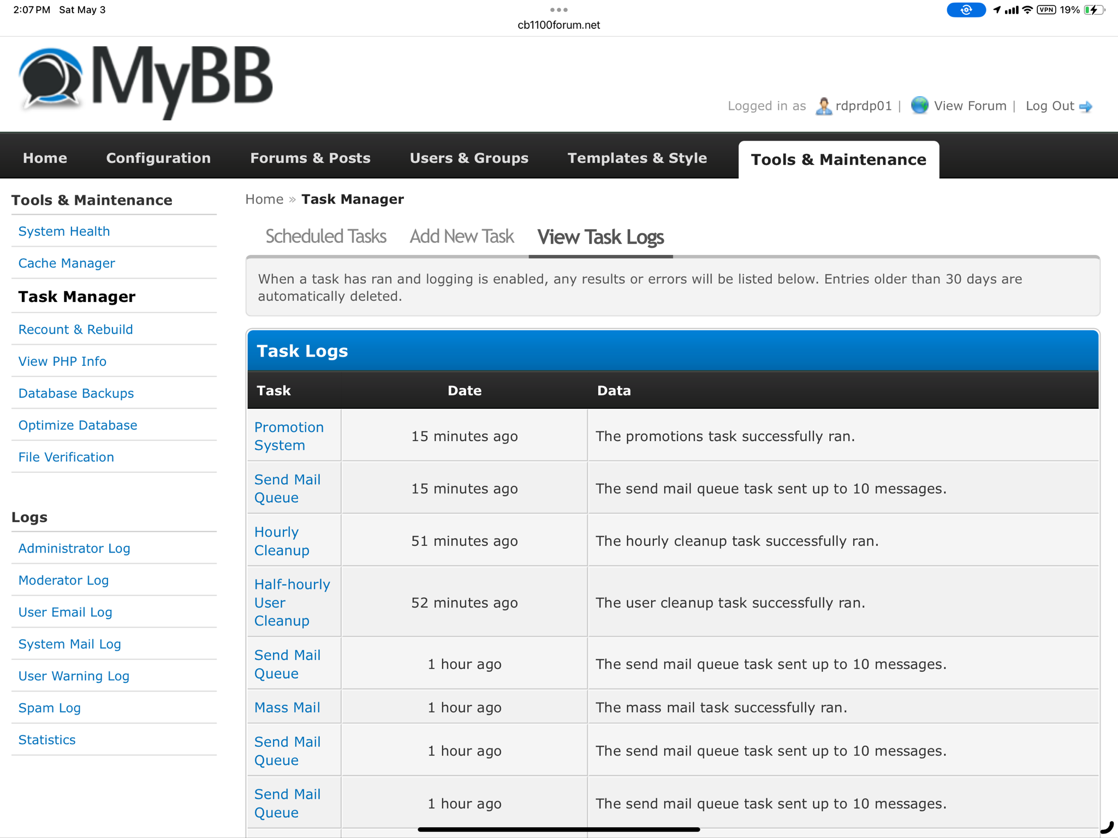Tap the battery indicator in status bar
The width and height of the screenshot is (1118, 838).
click(1093, 10)
